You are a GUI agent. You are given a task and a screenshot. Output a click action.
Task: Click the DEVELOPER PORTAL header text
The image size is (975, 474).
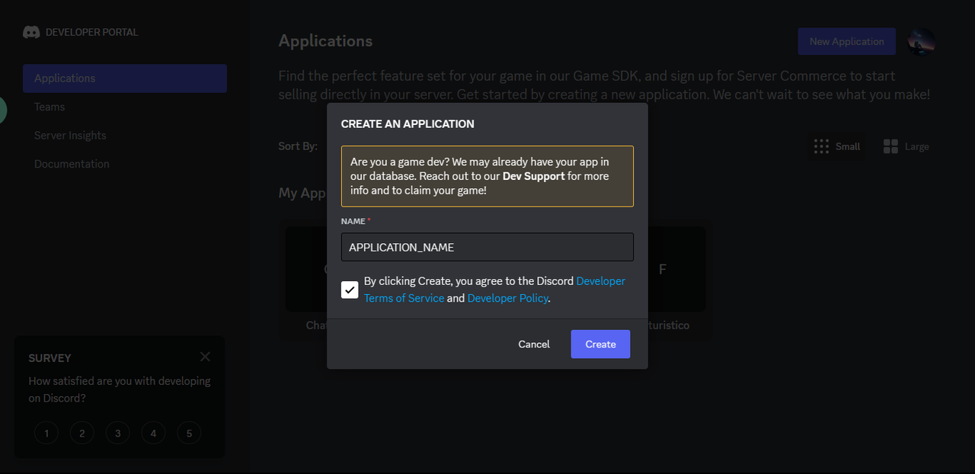[x=92, y=32]
